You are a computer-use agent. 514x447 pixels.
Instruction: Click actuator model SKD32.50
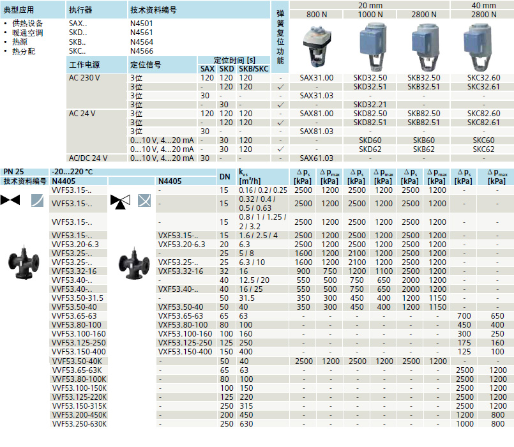(370, 78)
